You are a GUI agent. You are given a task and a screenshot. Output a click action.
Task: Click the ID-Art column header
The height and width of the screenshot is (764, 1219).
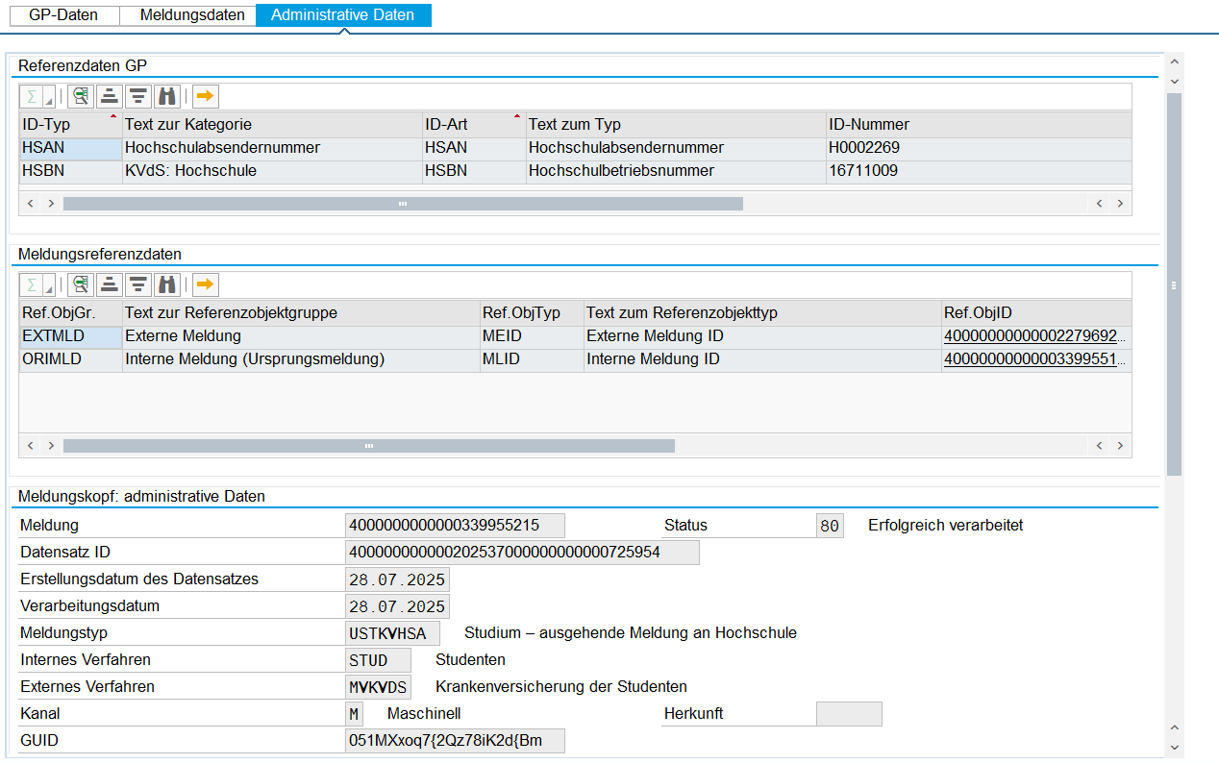tap(474, 125)
